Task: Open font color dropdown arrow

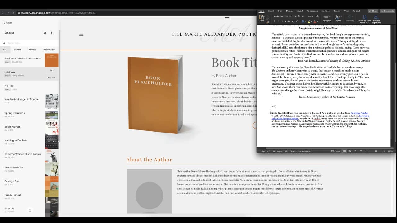Action: coord(318,21)
